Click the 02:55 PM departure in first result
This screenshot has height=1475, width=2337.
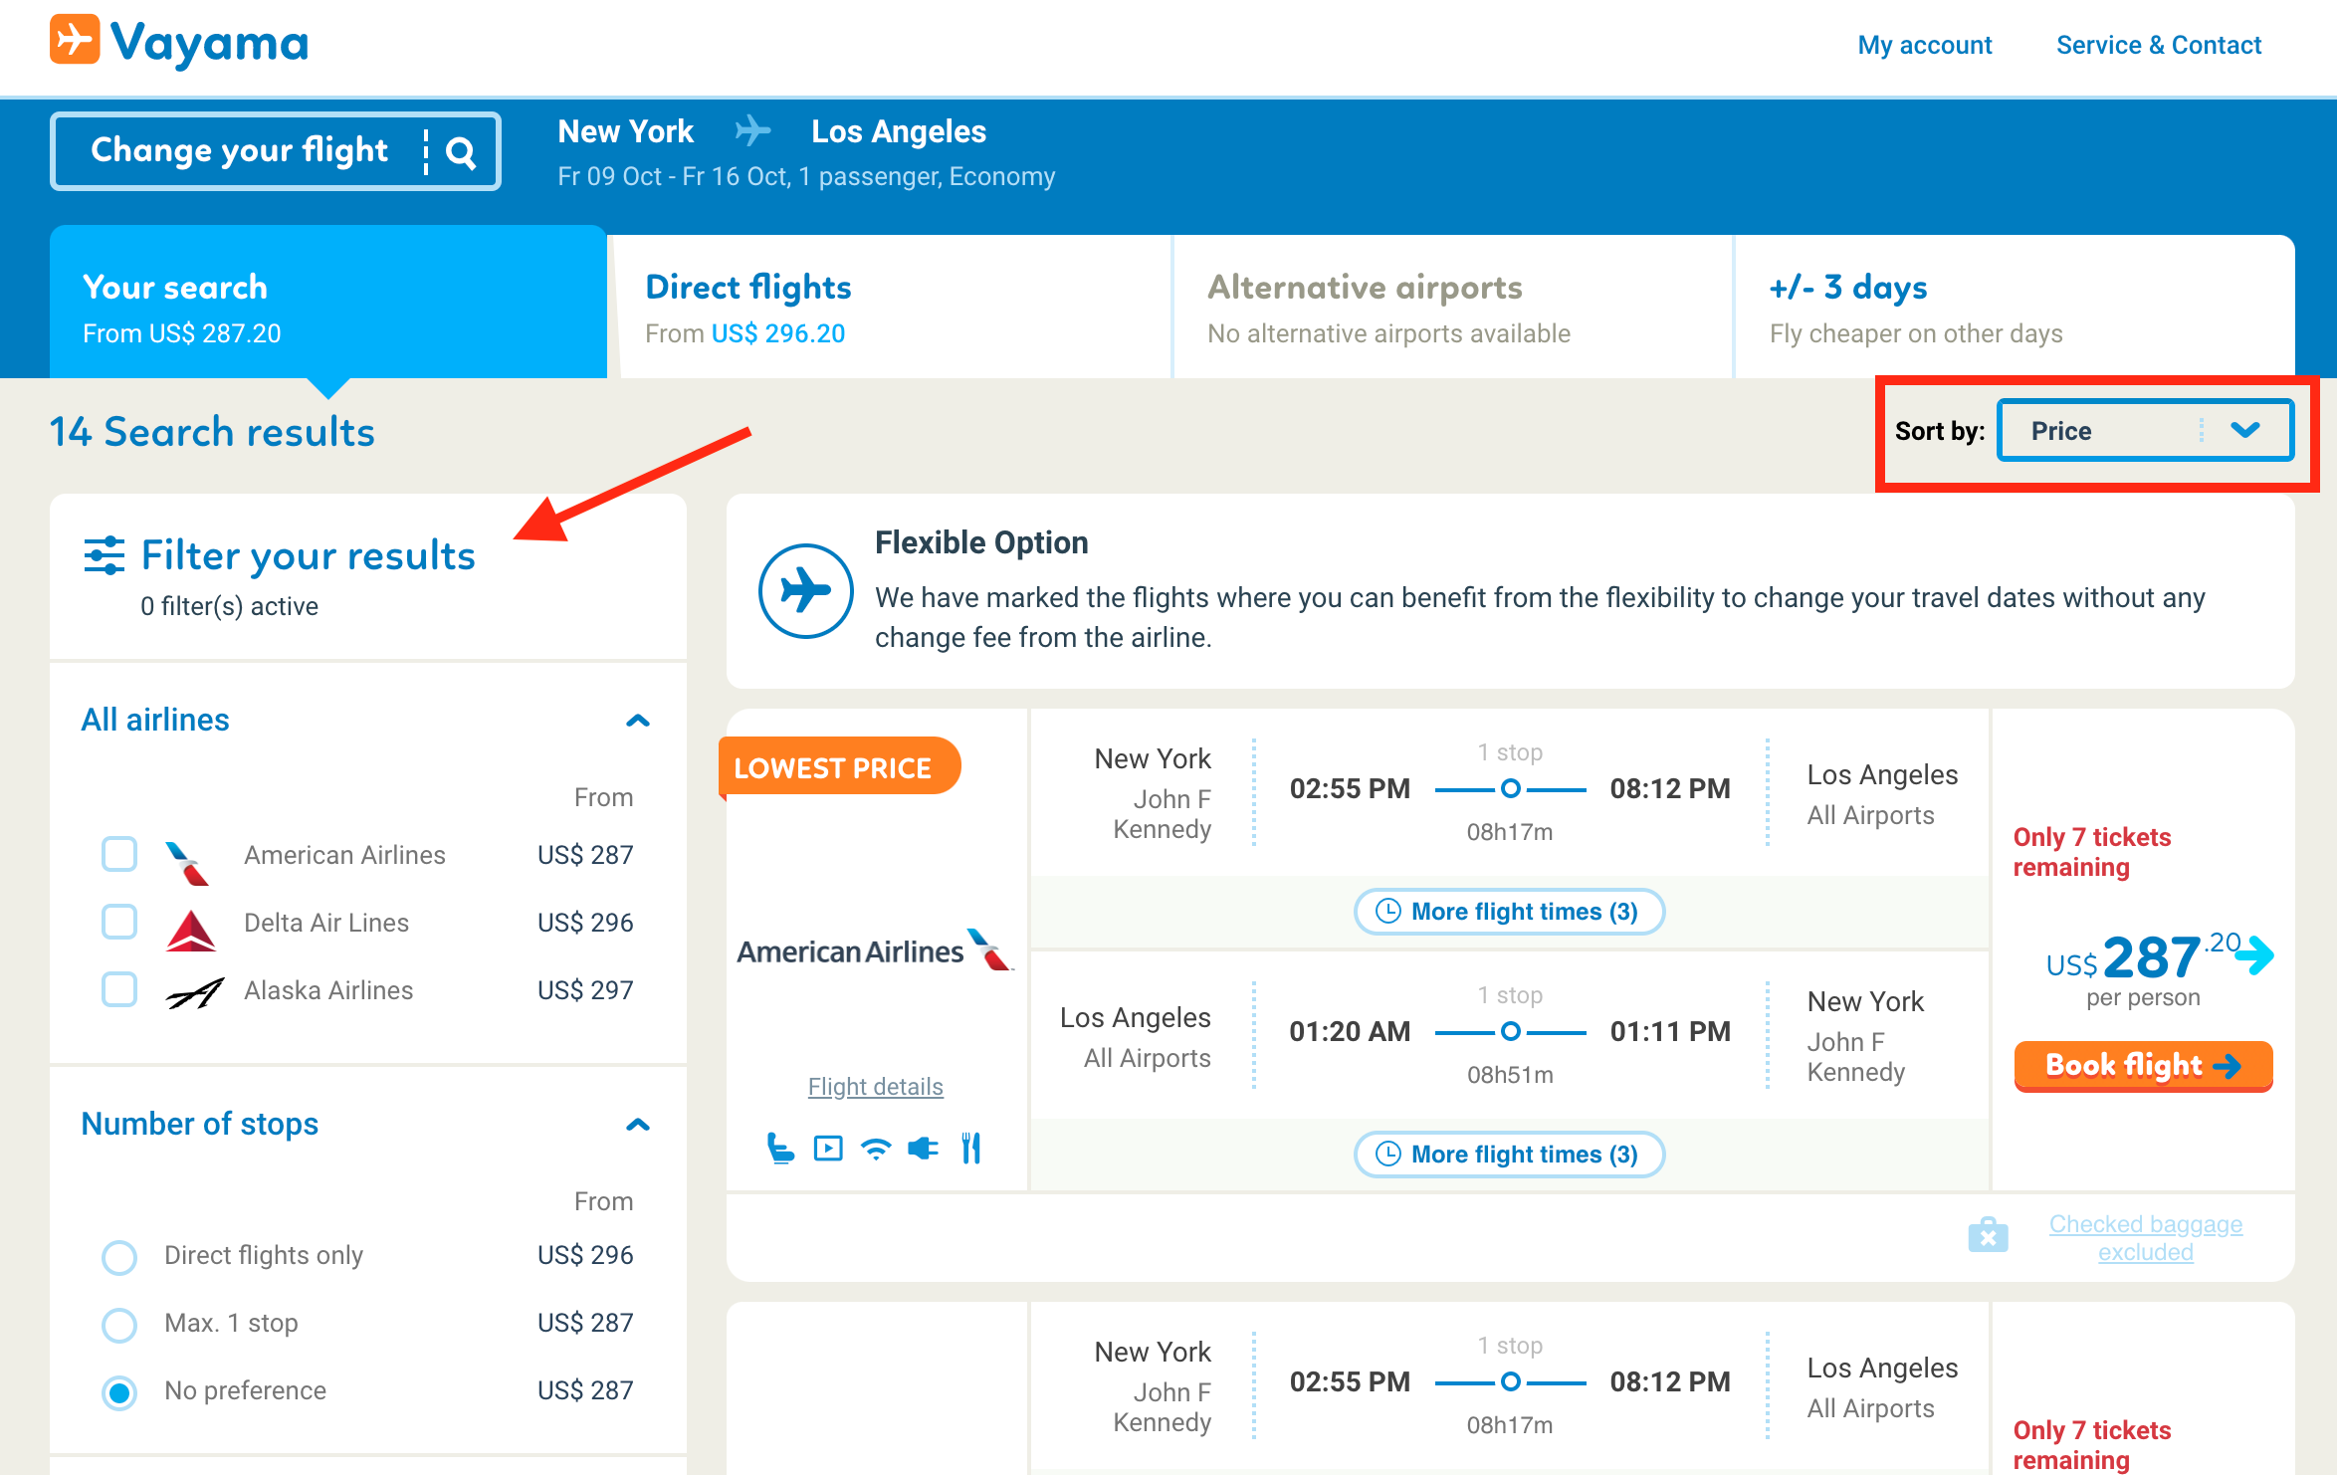tap(1350, 789)
